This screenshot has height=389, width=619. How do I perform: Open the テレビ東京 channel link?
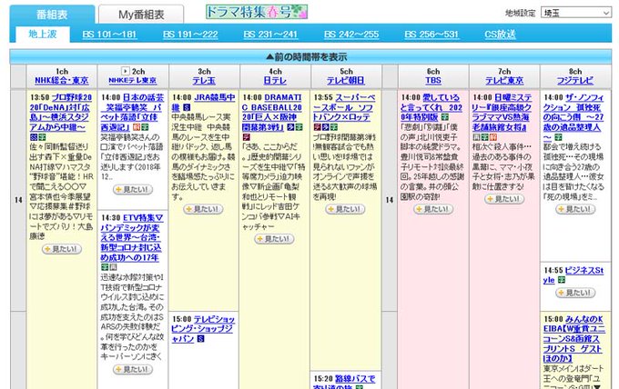click(504, 80)
